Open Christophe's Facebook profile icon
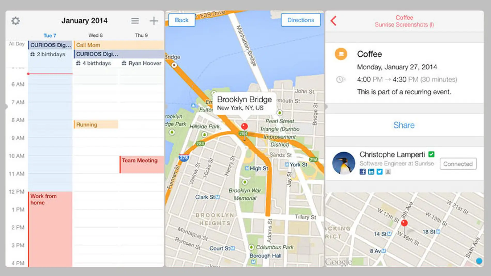The height and width of the screenshot is (276, 491). (x=363, y=172)
